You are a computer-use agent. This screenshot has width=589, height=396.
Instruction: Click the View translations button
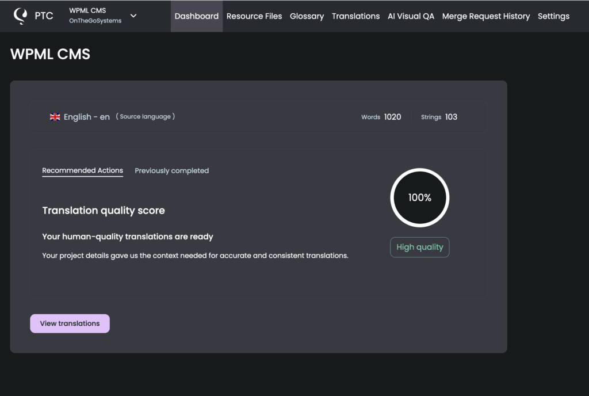tap(70, 323)
